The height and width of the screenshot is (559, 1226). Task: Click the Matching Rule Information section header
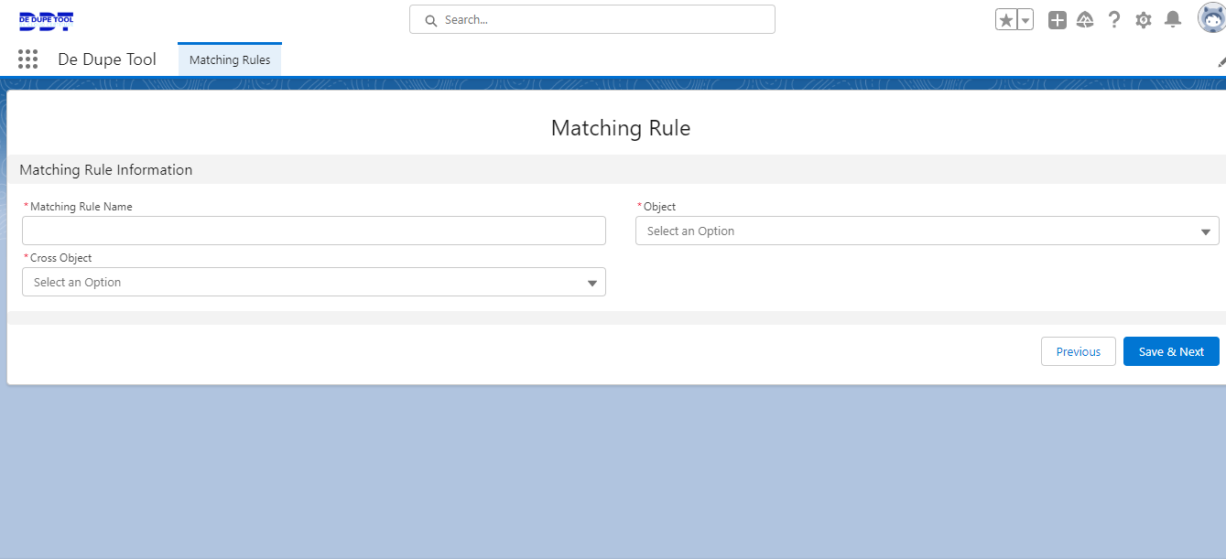click(x=106, y=169)
